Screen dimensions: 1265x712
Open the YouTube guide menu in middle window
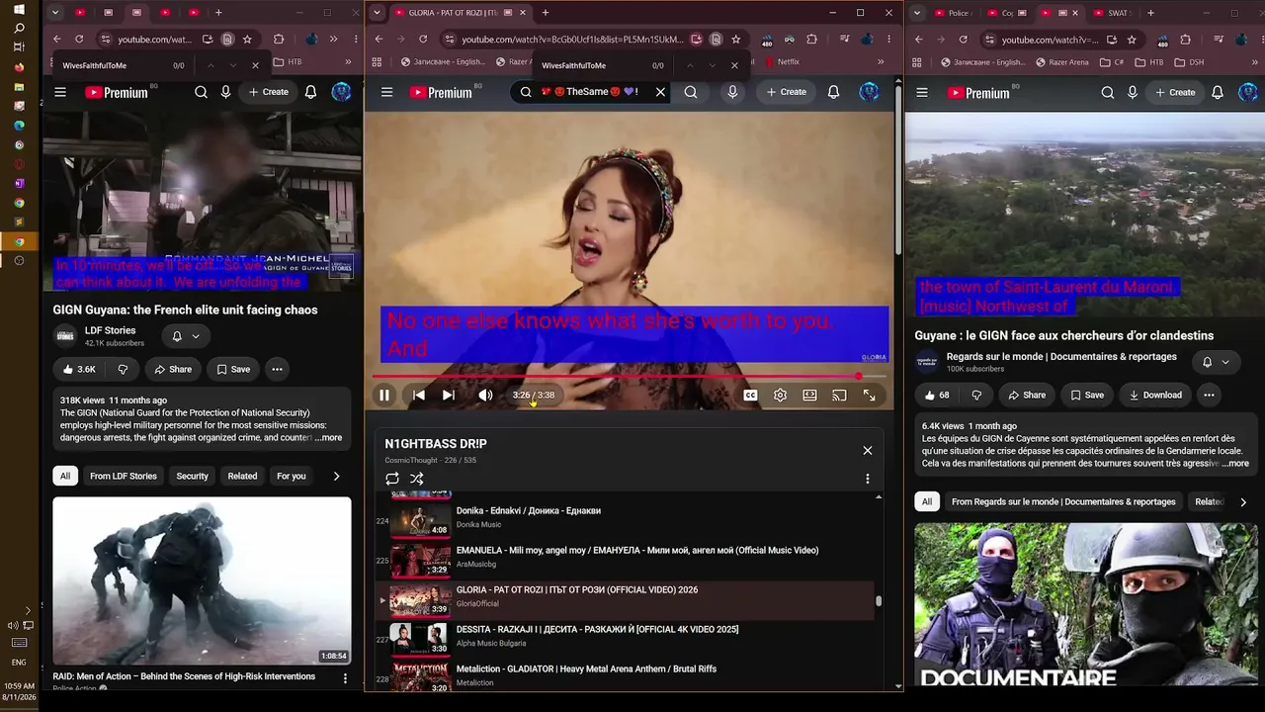[386, 92]
